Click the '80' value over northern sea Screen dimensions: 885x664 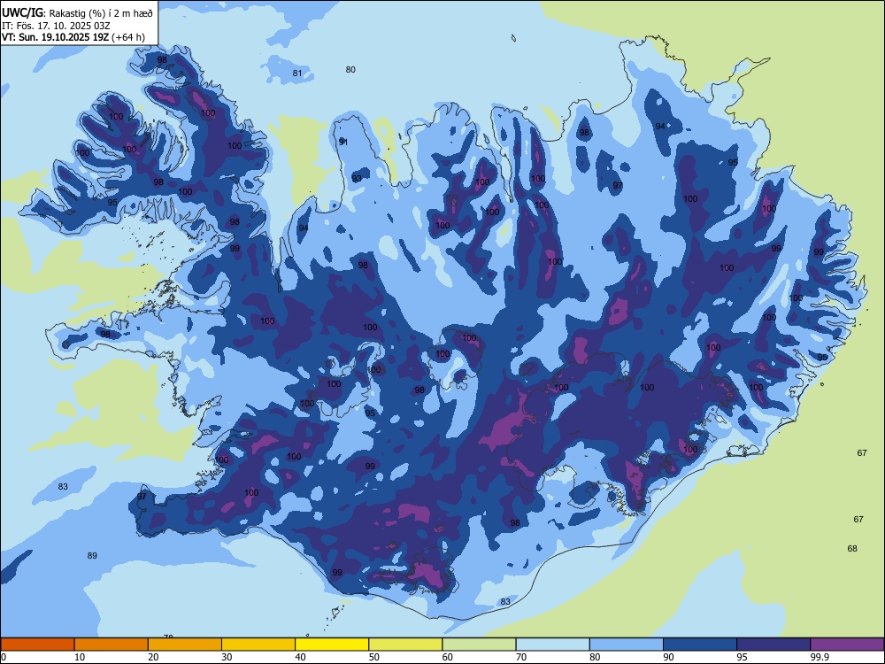(350, 69)
